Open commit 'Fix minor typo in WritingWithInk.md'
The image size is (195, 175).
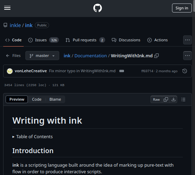82,71
